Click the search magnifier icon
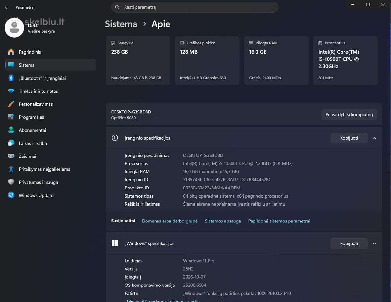The image size is (391, 302). coord(117,7)
